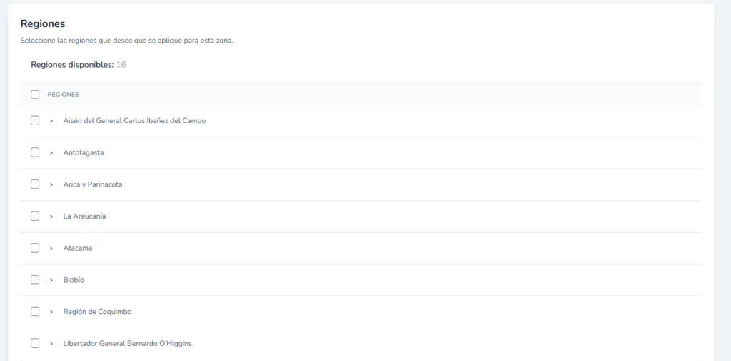
Task: Tick the Aisén del General Carlos Ibañez checkbox
Action: click(35, 121)
